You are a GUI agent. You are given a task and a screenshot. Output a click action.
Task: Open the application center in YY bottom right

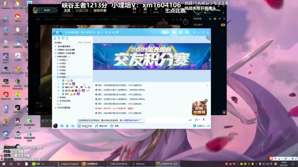[x=199, y=126]
